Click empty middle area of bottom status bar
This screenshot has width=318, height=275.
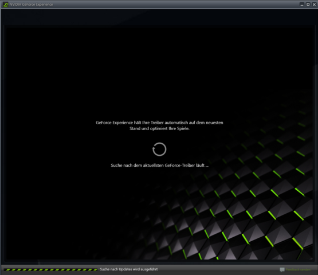click(x=218, y=269)
